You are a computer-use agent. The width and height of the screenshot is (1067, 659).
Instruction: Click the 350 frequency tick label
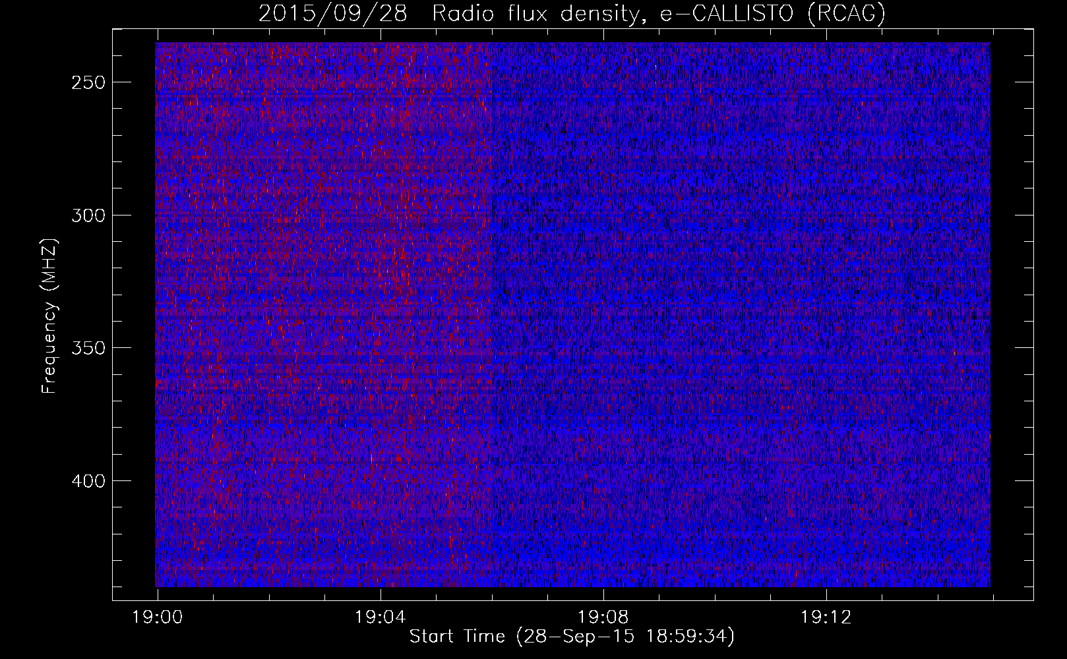click(x=88, y=348)
